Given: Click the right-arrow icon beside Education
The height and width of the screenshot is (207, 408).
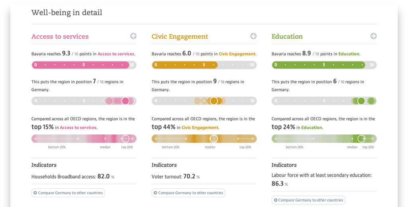Looking at the screenshot, I should point(373,36).
